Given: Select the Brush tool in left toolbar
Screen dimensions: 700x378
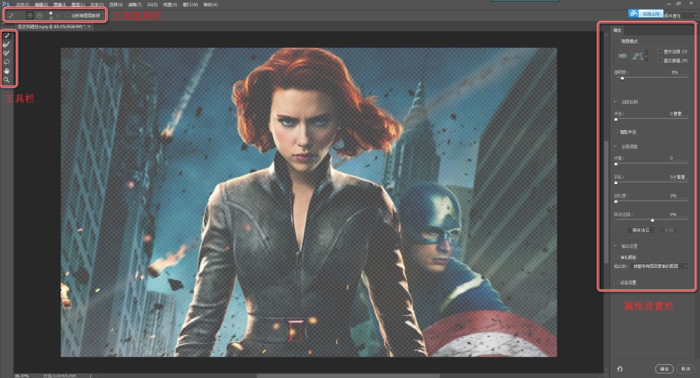Looking at the screenshot, I should click(x=7, y=53).
